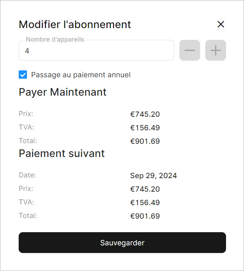Close the Modifier l'abonnement dialog
The height and width of the screenshot is (271, 244).
point(221,24)
